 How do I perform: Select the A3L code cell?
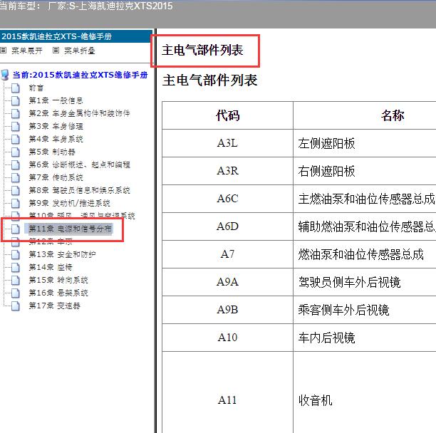[227, 143]
